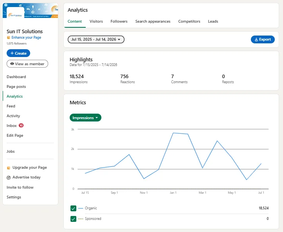Open Jobs in the sidebar

point(11,151)
